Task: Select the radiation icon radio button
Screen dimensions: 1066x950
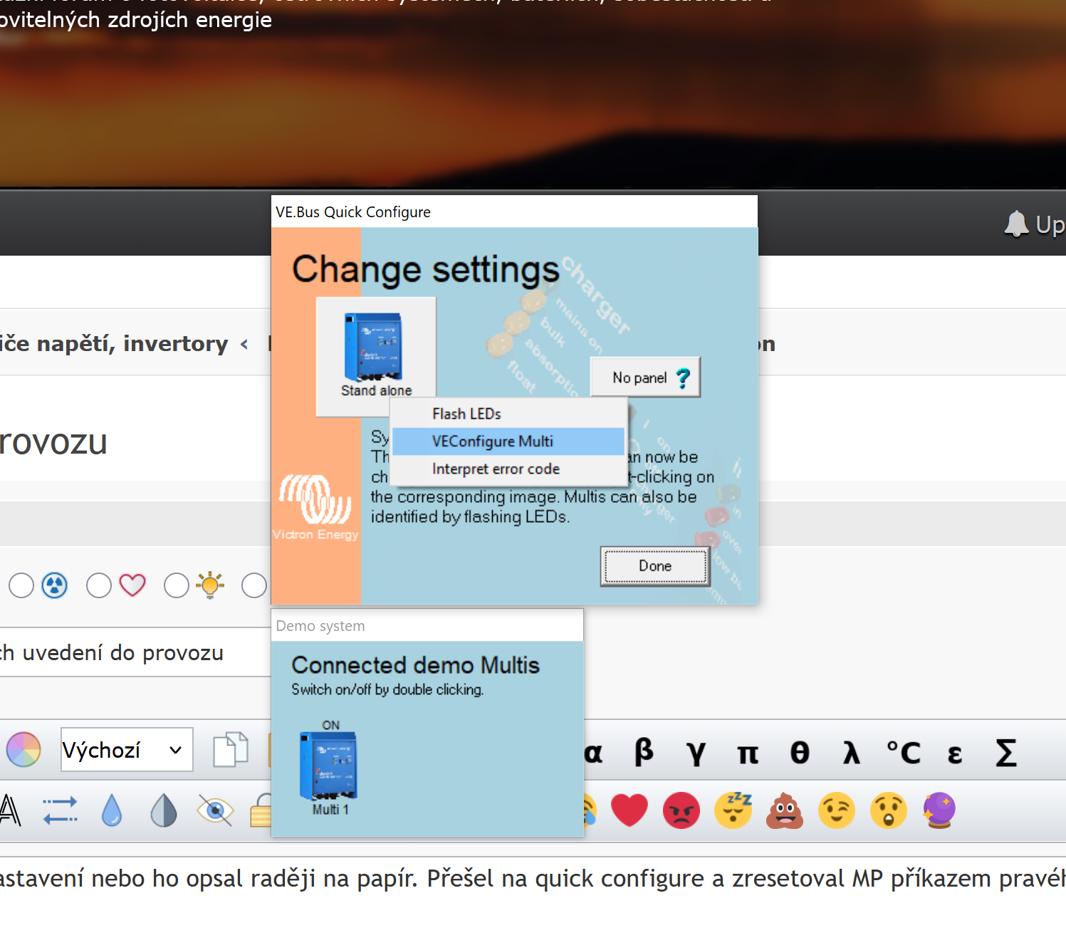Action: point(21,585)
